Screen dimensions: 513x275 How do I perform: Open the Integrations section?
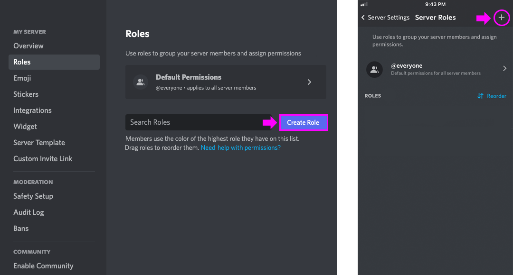point(32,110)
